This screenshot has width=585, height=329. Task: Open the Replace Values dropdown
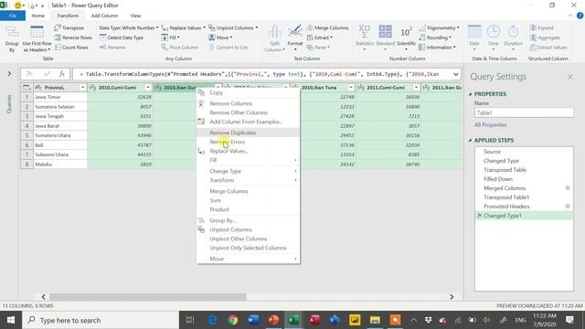pyautogui.click(x=184, y=28)
